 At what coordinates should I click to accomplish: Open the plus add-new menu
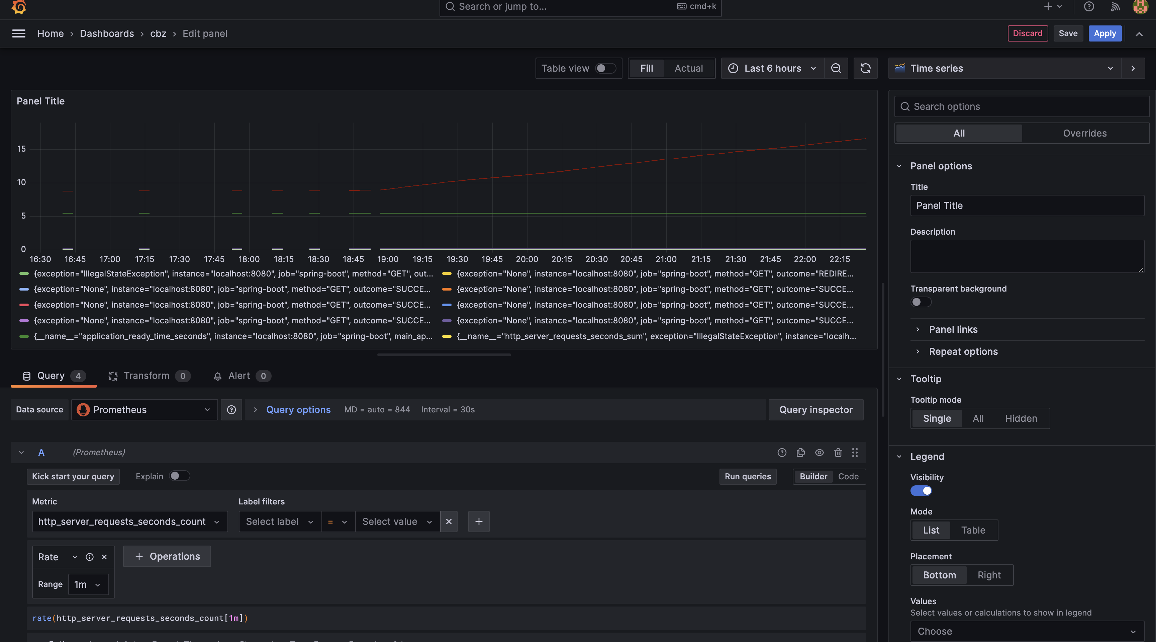(1052, 6)
